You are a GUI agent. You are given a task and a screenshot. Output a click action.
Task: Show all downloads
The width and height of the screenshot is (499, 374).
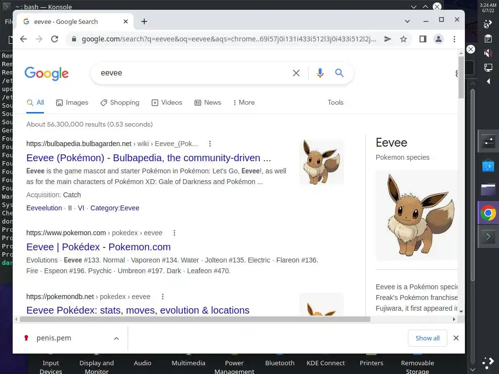click(427, 338)
